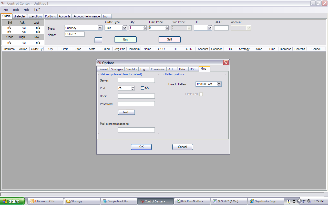The height and width of the screenshot is (205, 328).
Task: Click the Account dropdown
Action: coord(241,28)
